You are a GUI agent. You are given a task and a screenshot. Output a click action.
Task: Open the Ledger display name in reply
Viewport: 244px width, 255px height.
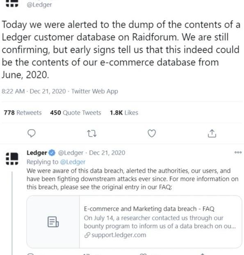click(37, 153)
